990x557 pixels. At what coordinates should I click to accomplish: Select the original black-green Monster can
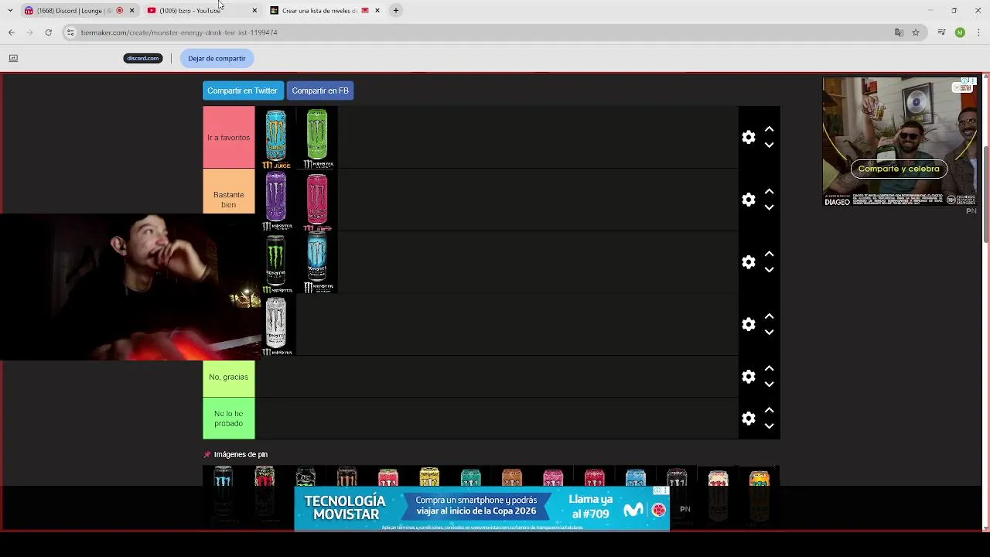click(x=276, y=262)
